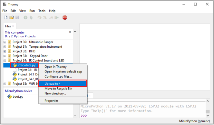Image resolution: width=214 pixels, height=125 pixels.
Task: Click the Resume toolbar icon
Action: tap(56, 18)
